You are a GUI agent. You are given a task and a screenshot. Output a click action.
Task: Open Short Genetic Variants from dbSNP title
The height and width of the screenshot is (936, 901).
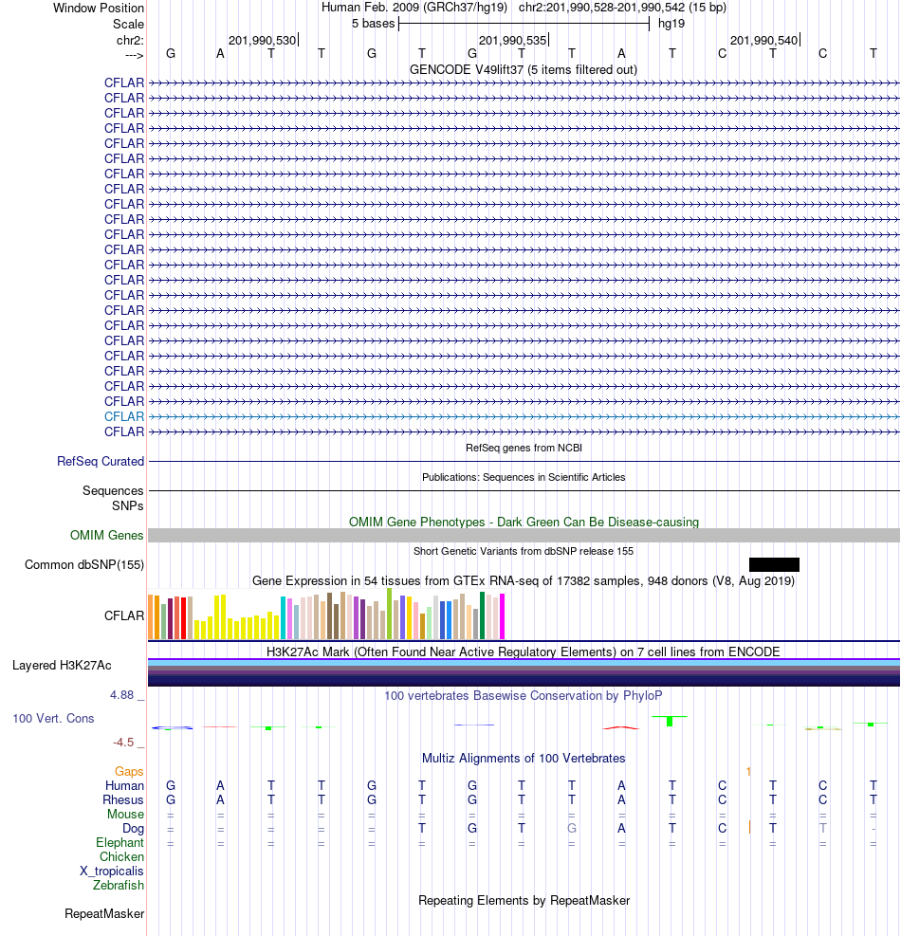tap(524, 551)
